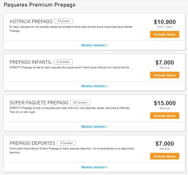Screen dimensions: 188x175
Task: Select the PREPAGO DEPORTES heading
Action: 32,144
